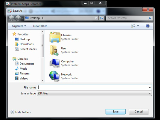Click the sidebar Libraries icon
The height and width of the screenshot is (120, 160).
[14, 59]
